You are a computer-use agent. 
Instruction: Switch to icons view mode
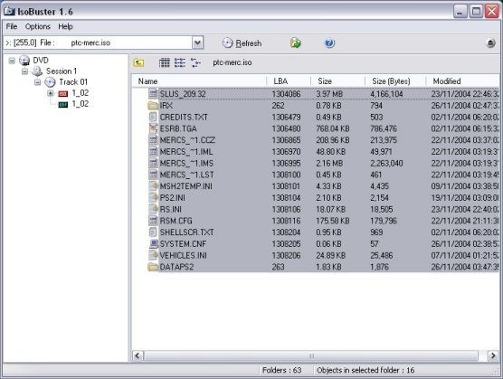coord(165,62)
